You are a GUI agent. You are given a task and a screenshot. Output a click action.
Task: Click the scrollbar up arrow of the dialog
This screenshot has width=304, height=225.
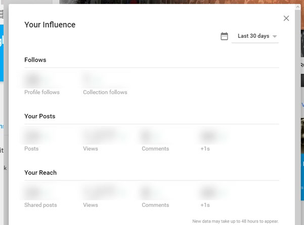[298, 7]
